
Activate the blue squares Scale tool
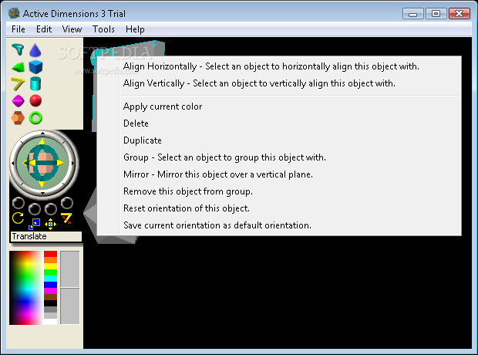[35, 224]
